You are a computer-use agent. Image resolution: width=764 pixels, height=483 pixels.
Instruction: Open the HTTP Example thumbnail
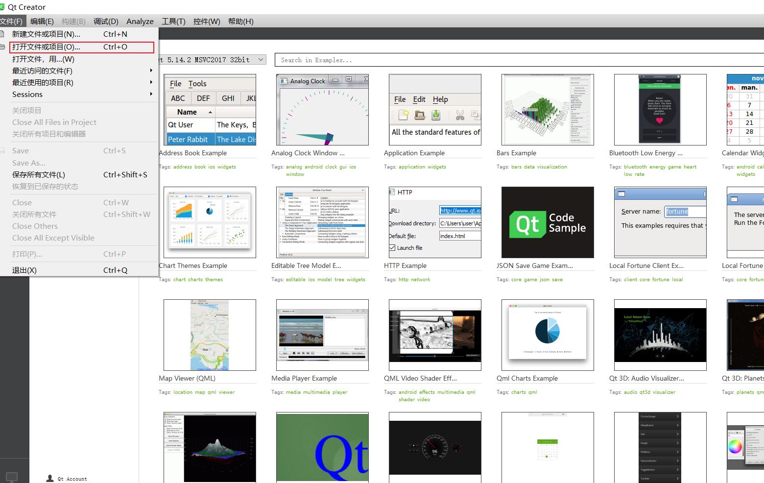[x=435, y=222]
